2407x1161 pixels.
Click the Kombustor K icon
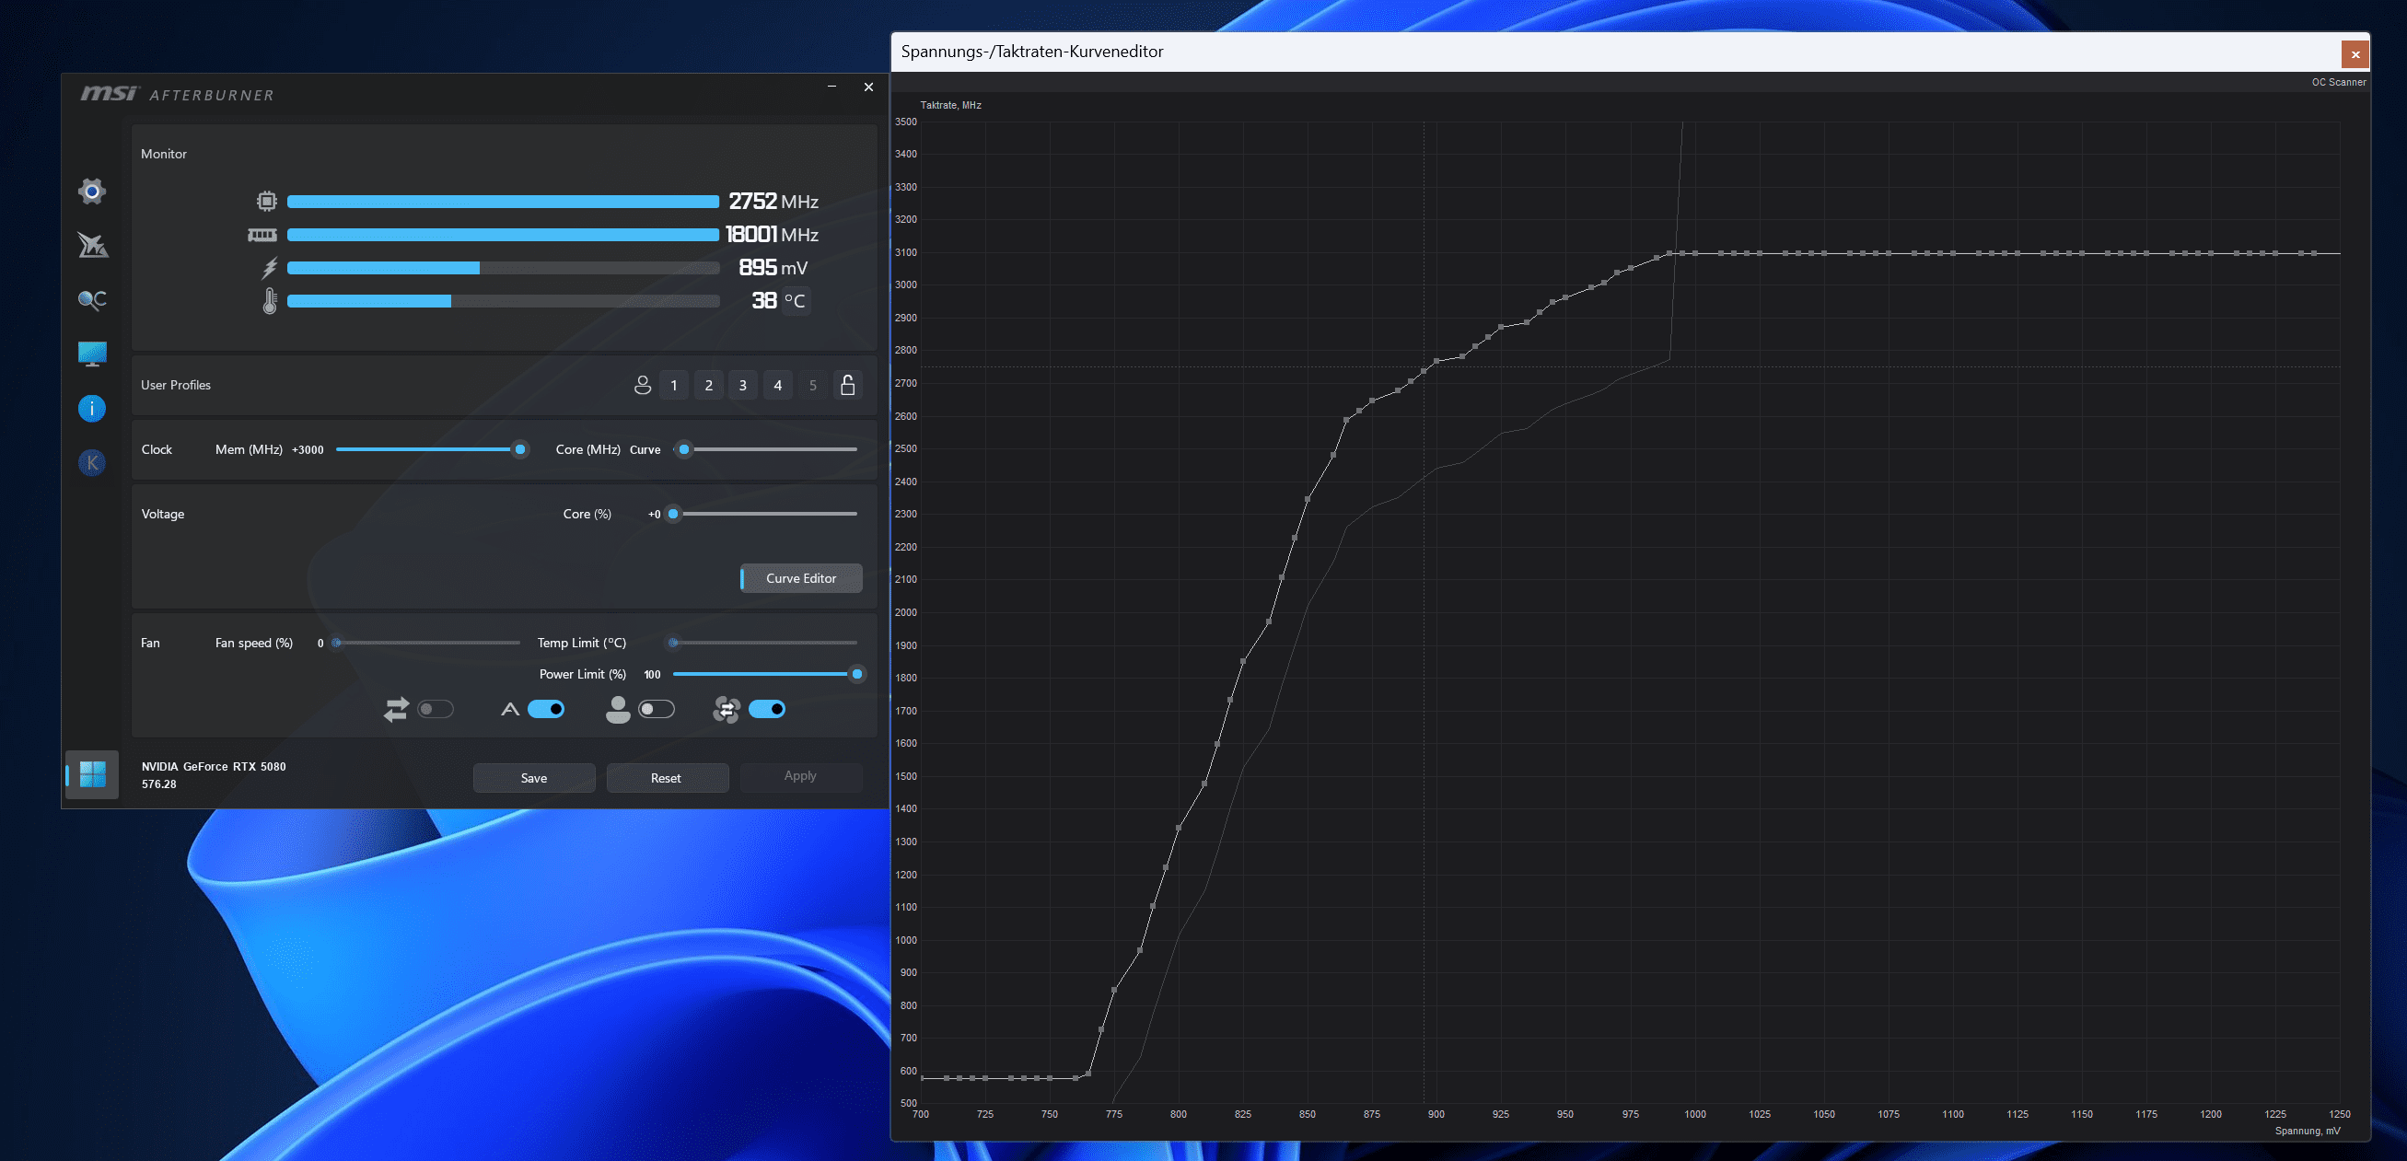[91, 462]
